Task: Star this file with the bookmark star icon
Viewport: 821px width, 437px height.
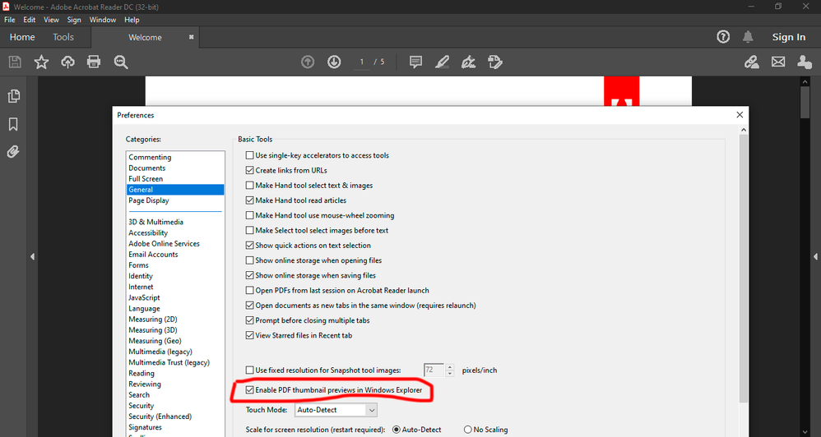Action: [x=41, y=62]
